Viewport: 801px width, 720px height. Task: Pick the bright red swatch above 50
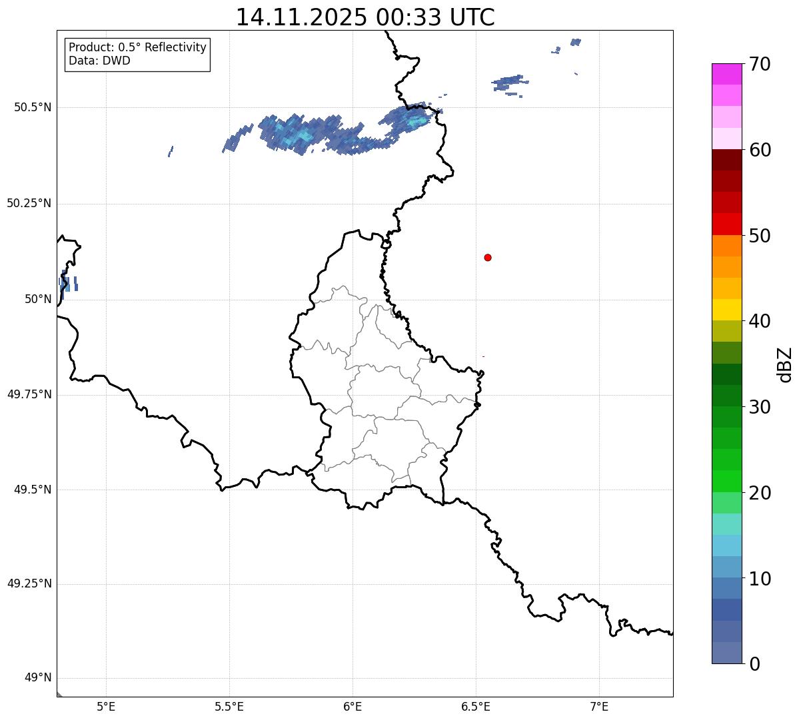727,224
